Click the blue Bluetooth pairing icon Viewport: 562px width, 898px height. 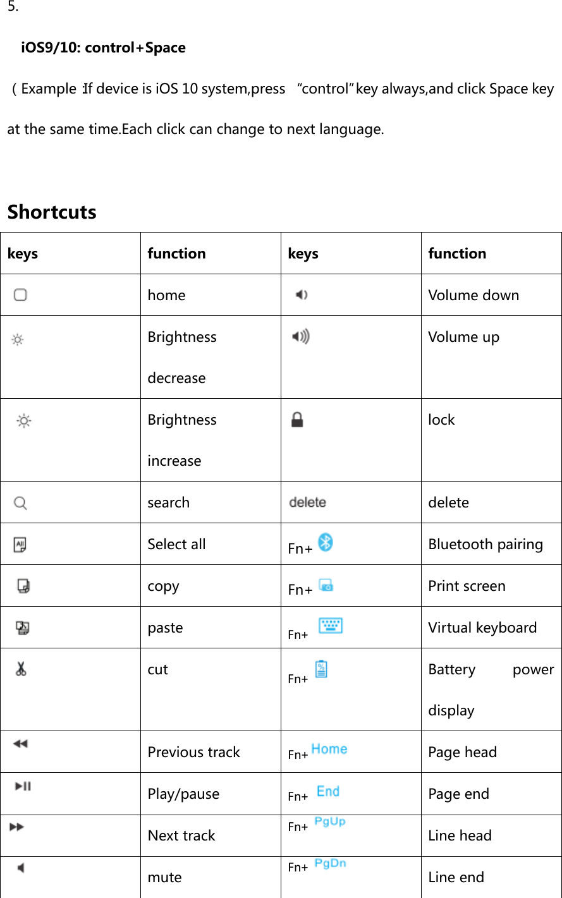(x=326, y=542)
